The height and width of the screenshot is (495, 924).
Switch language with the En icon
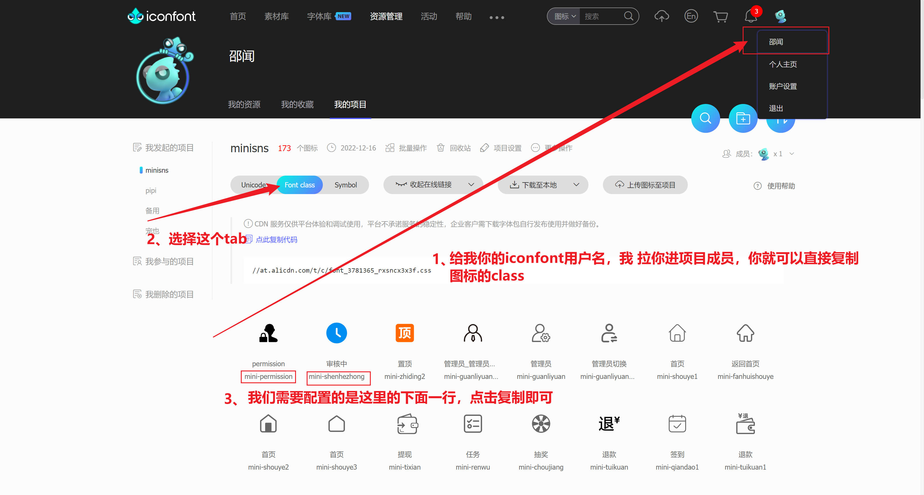coord(691,16)
